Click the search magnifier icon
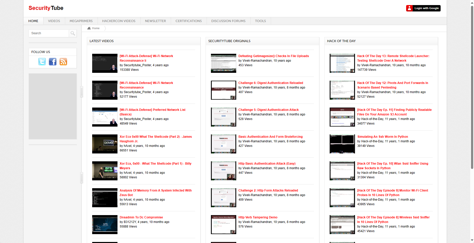This screenshot has width=474, height=243. (73, 33)
